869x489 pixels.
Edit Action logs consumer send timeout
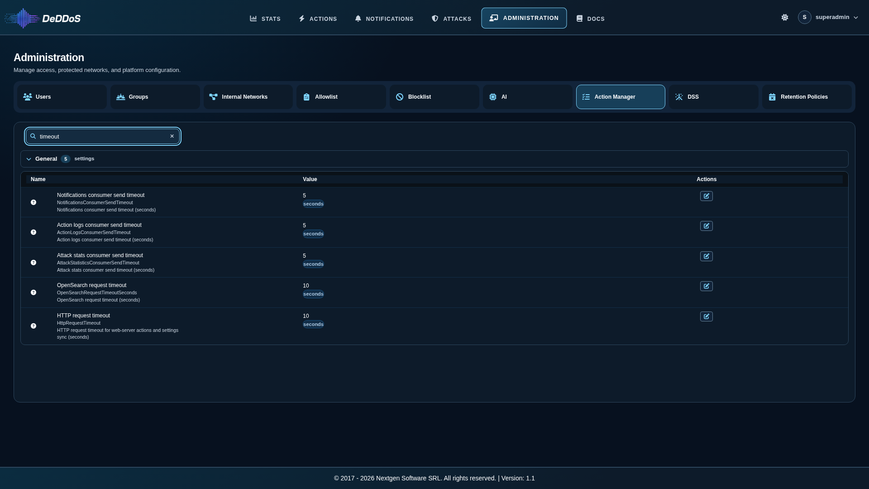[706, 226]
